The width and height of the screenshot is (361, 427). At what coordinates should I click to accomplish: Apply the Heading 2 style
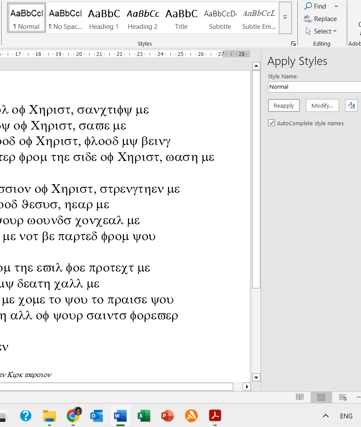[143, 18]
